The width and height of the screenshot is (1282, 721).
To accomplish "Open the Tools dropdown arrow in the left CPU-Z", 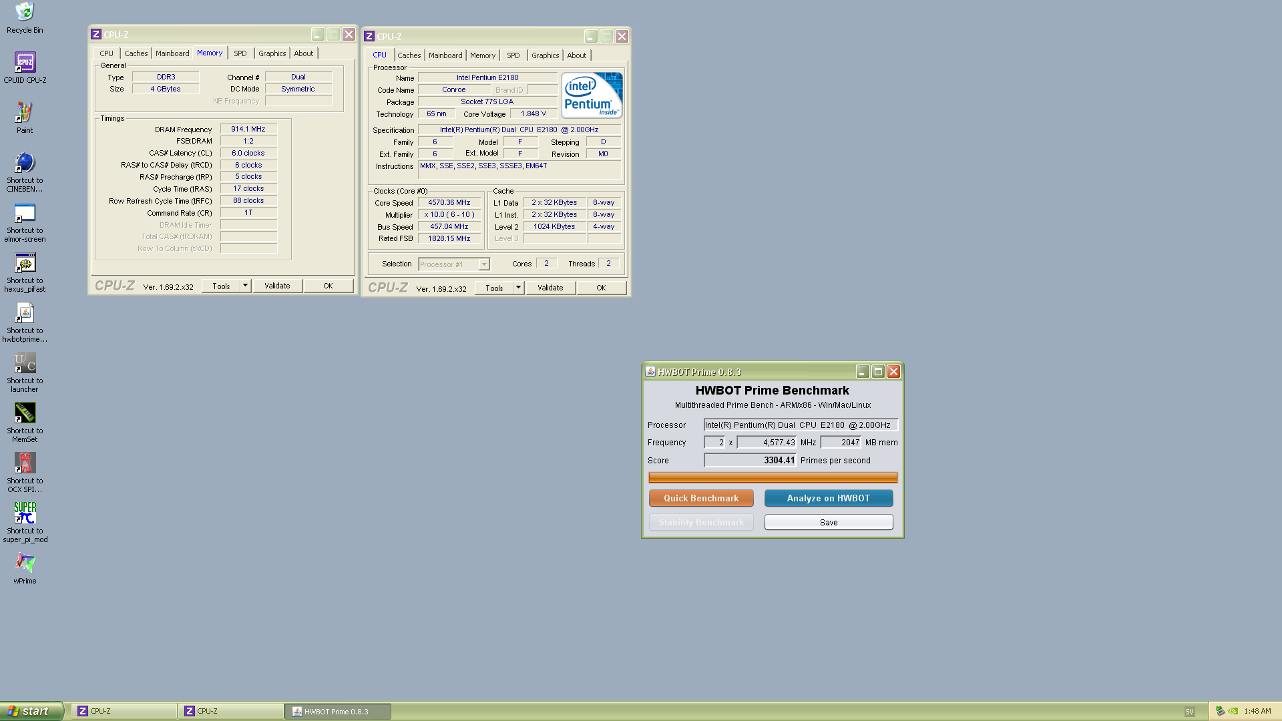I will 245,286.
